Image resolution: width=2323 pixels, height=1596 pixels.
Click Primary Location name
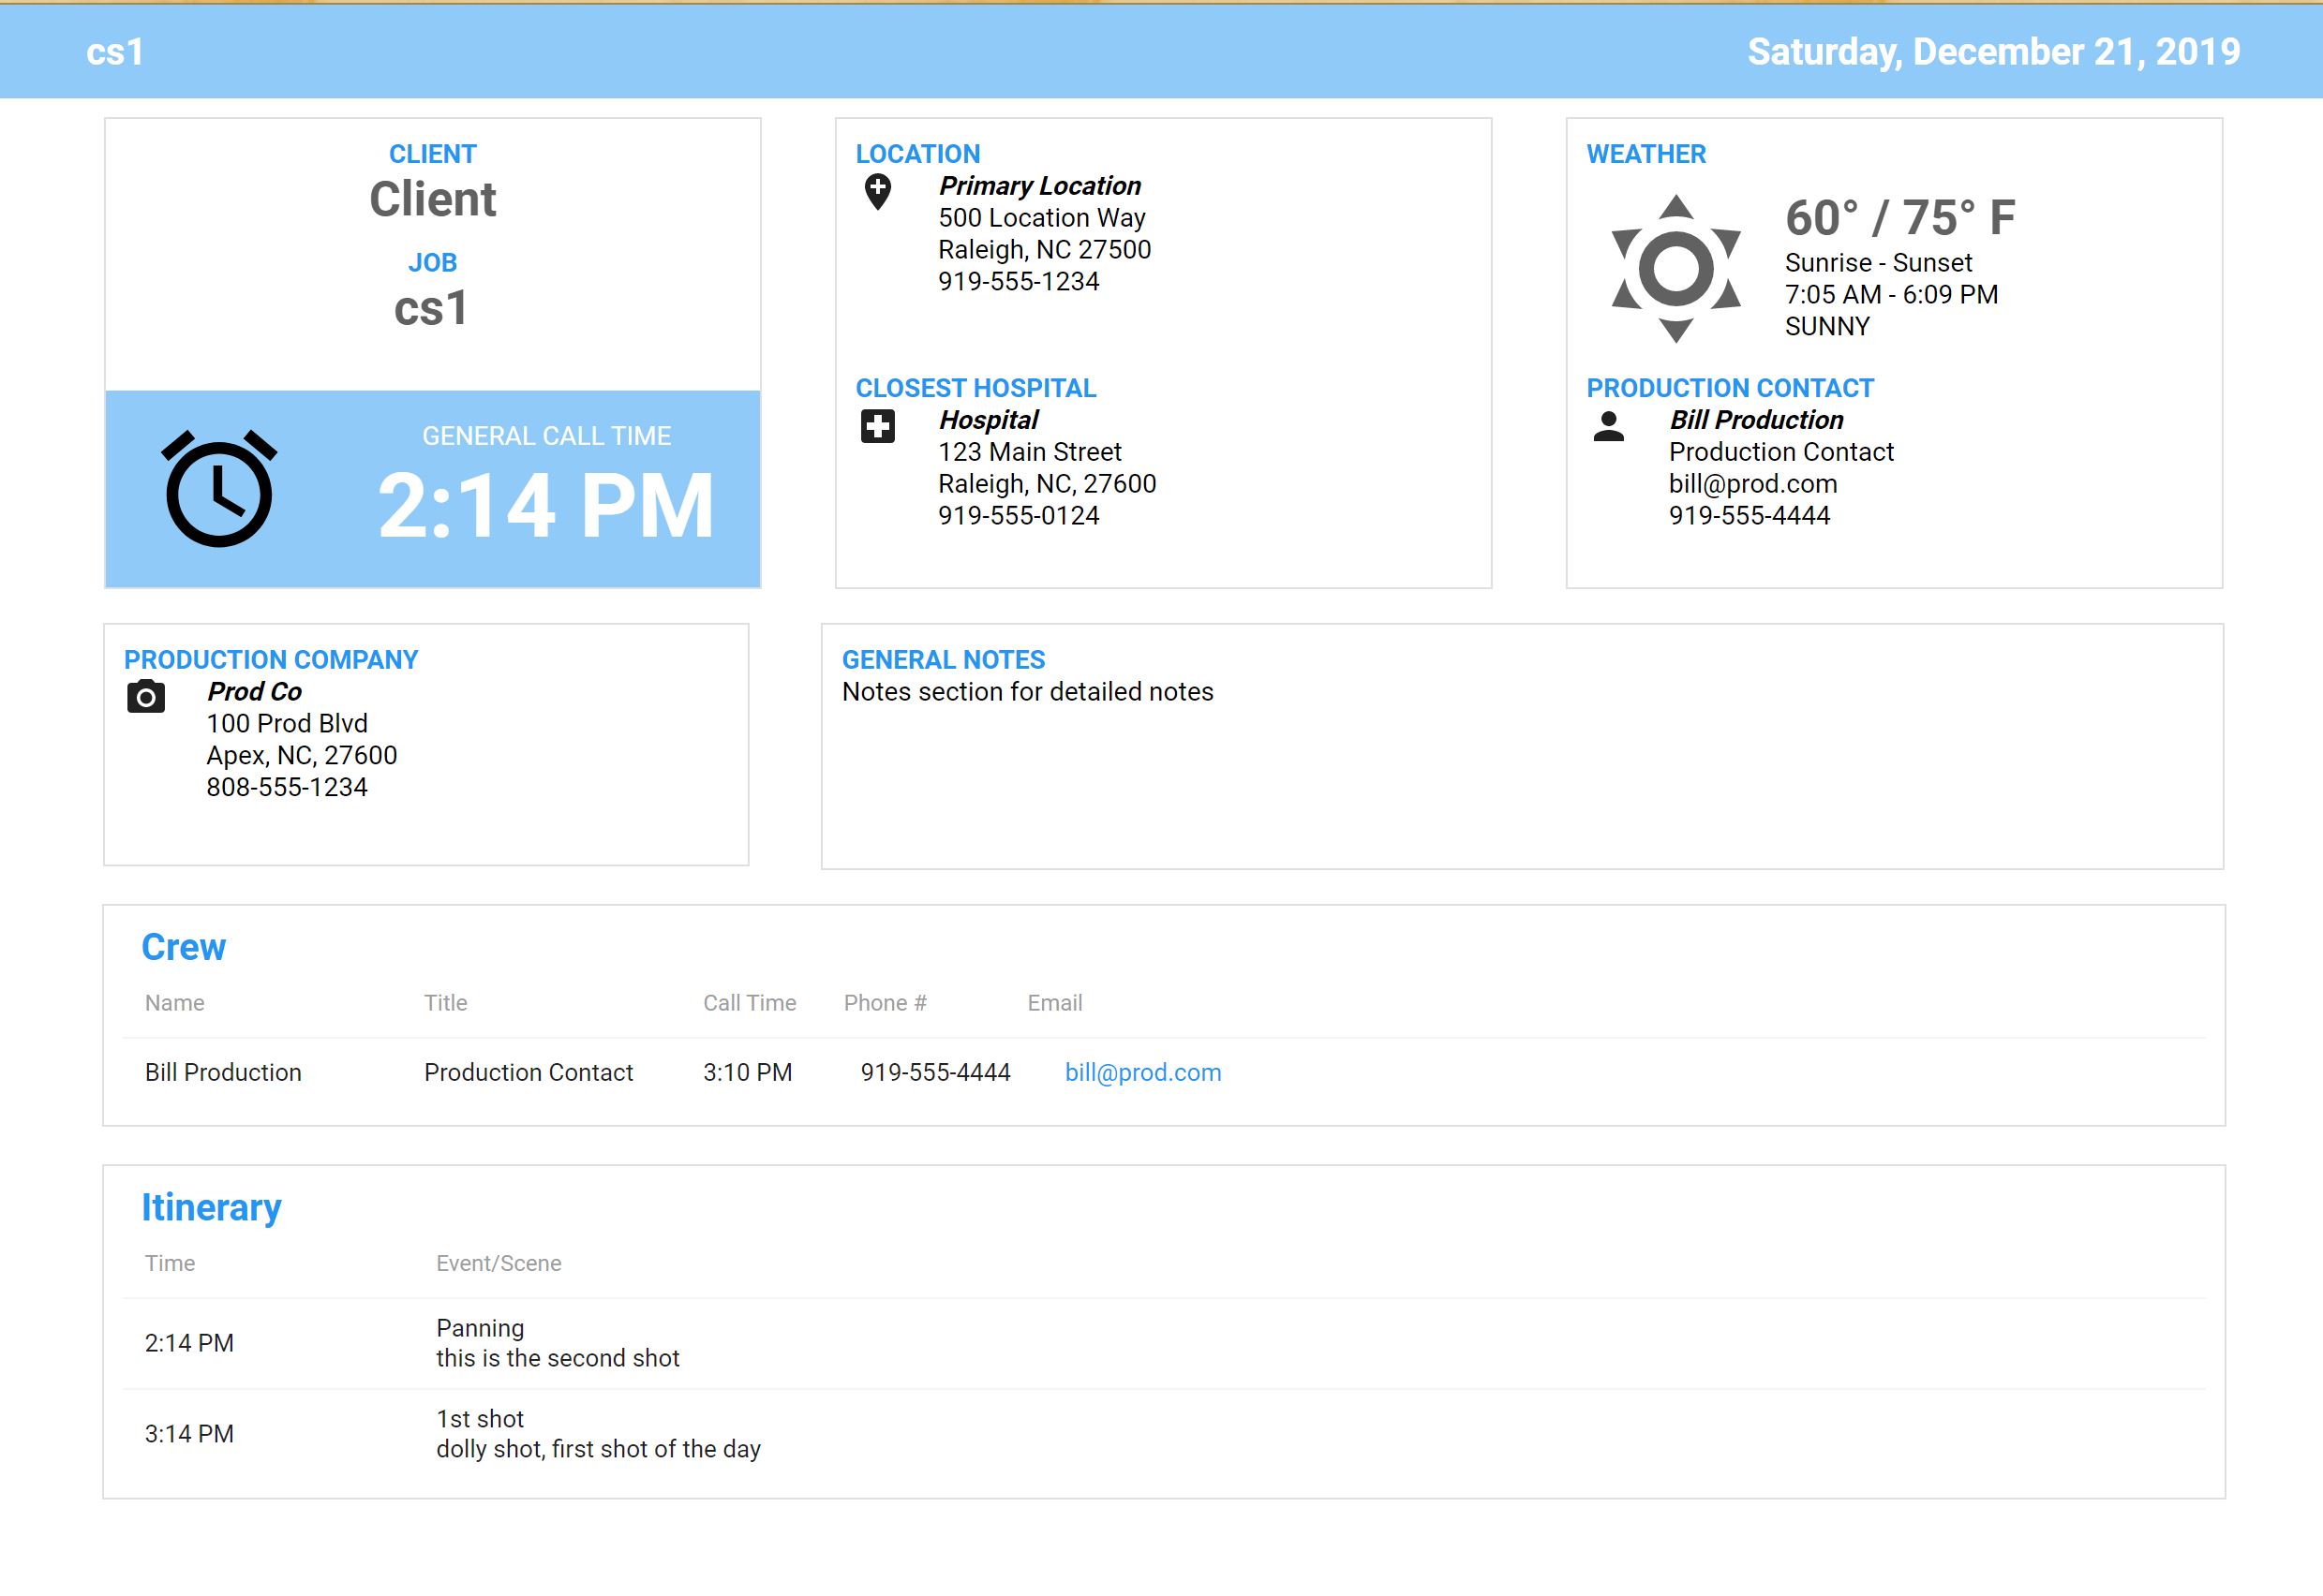[x=1039, y=186]
